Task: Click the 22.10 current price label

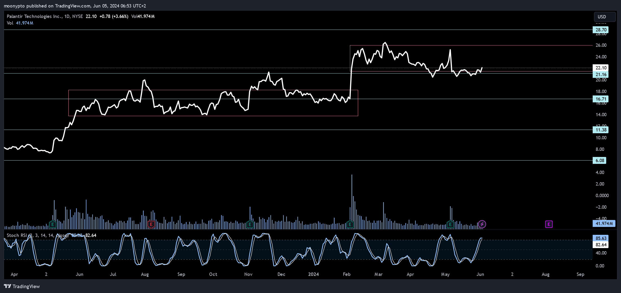Action: tap(601, 68)
